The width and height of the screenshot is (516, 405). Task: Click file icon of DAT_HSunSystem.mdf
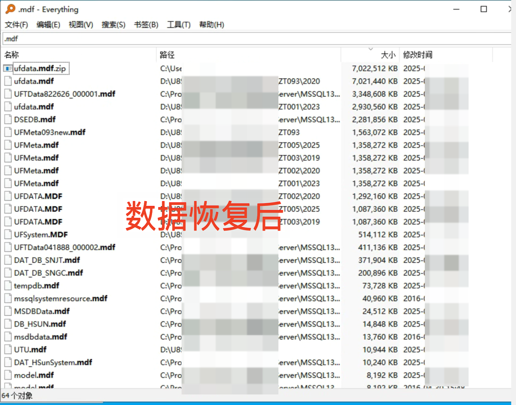8,362
